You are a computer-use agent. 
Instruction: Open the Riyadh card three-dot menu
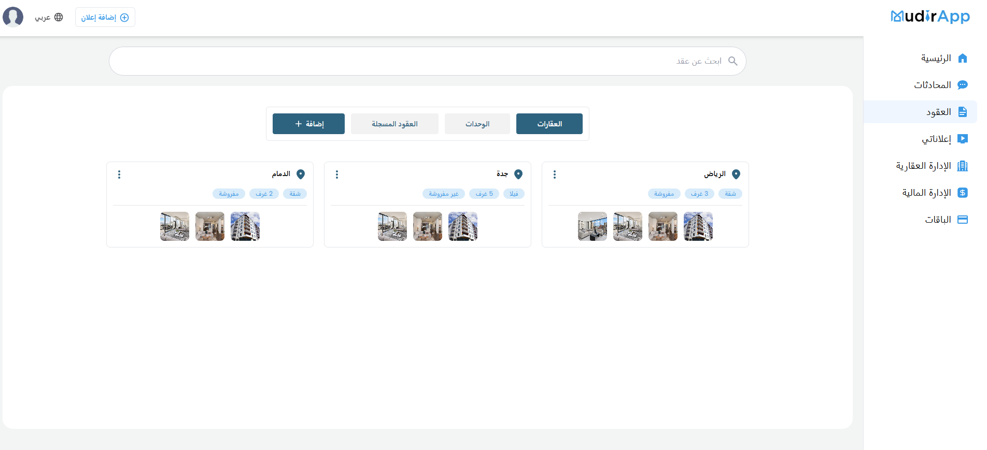(x=554, y=175)
